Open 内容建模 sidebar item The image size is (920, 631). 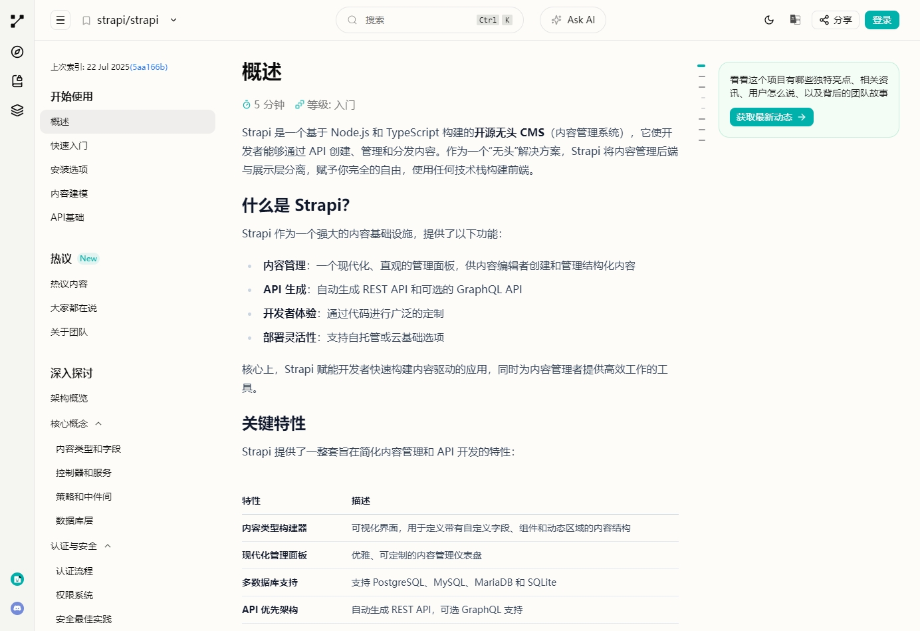[69, 193]
